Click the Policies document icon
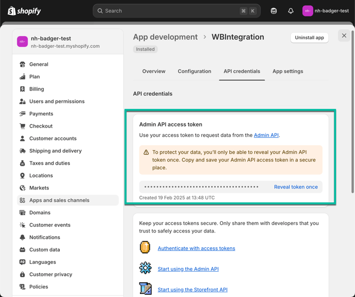The width and height of the screenshot is (355, 297). (x=22, y=286)
